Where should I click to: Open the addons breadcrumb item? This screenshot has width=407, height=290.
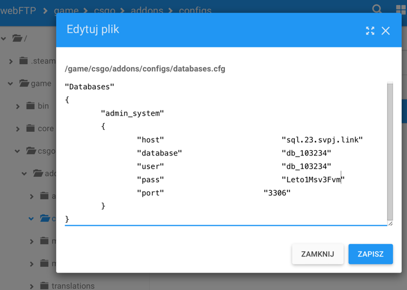coord(147,10)
